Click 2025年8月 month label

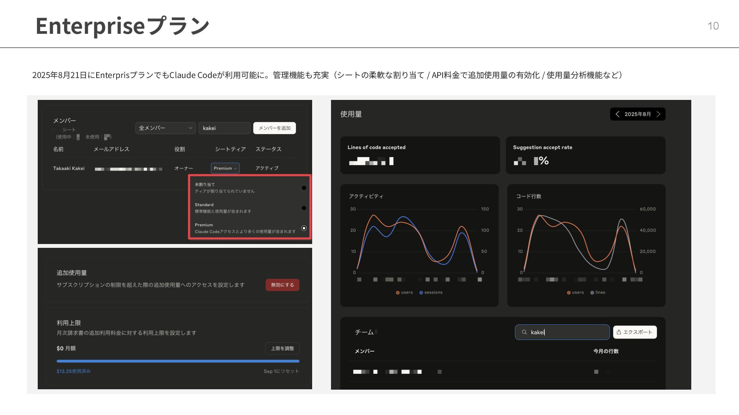click(638, 114)
